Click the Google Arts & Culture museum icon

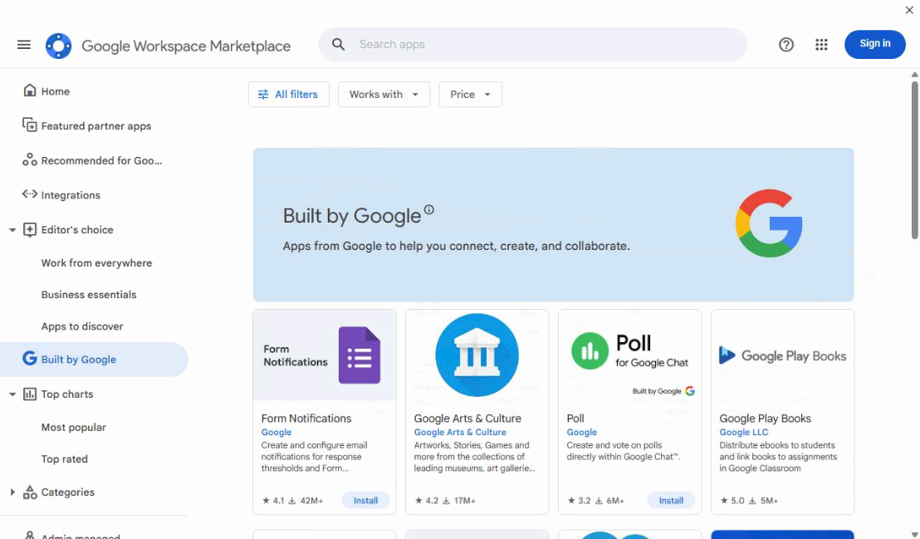point(477,355)
